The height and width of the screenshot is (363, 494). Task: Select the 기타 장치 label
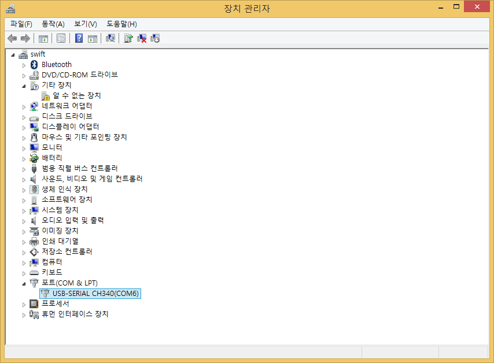pos(57,86)
